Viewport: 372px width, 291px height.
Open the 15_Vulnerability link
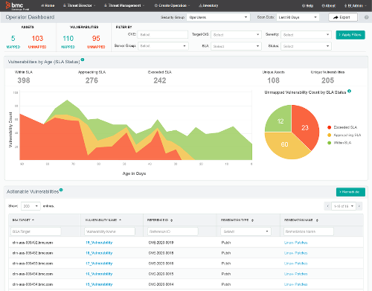pos(99,284)
